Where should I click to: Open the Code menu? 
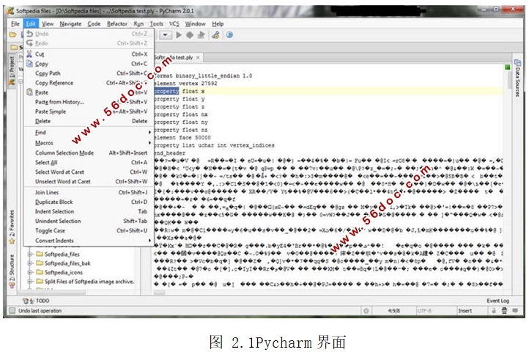coord(94,23)
